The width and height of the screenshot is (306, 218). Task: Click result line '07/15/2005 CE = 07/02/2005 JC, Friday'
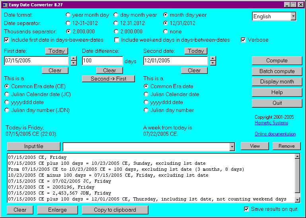(x=60, y=181)
